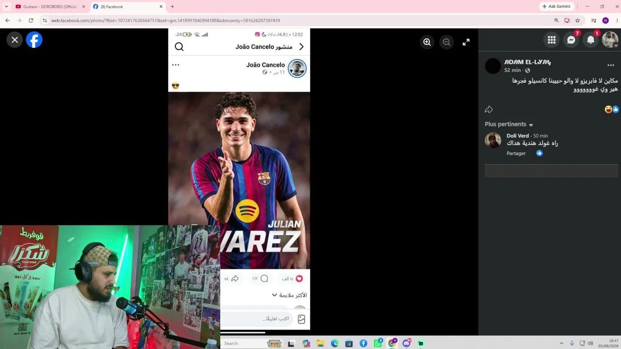
Task: Open the Chrome profile H avatar
Action: coord(605,20)
